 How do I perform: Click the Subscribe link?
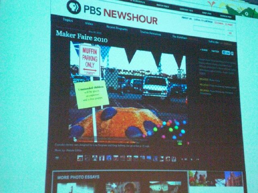[x=213, y=42]
